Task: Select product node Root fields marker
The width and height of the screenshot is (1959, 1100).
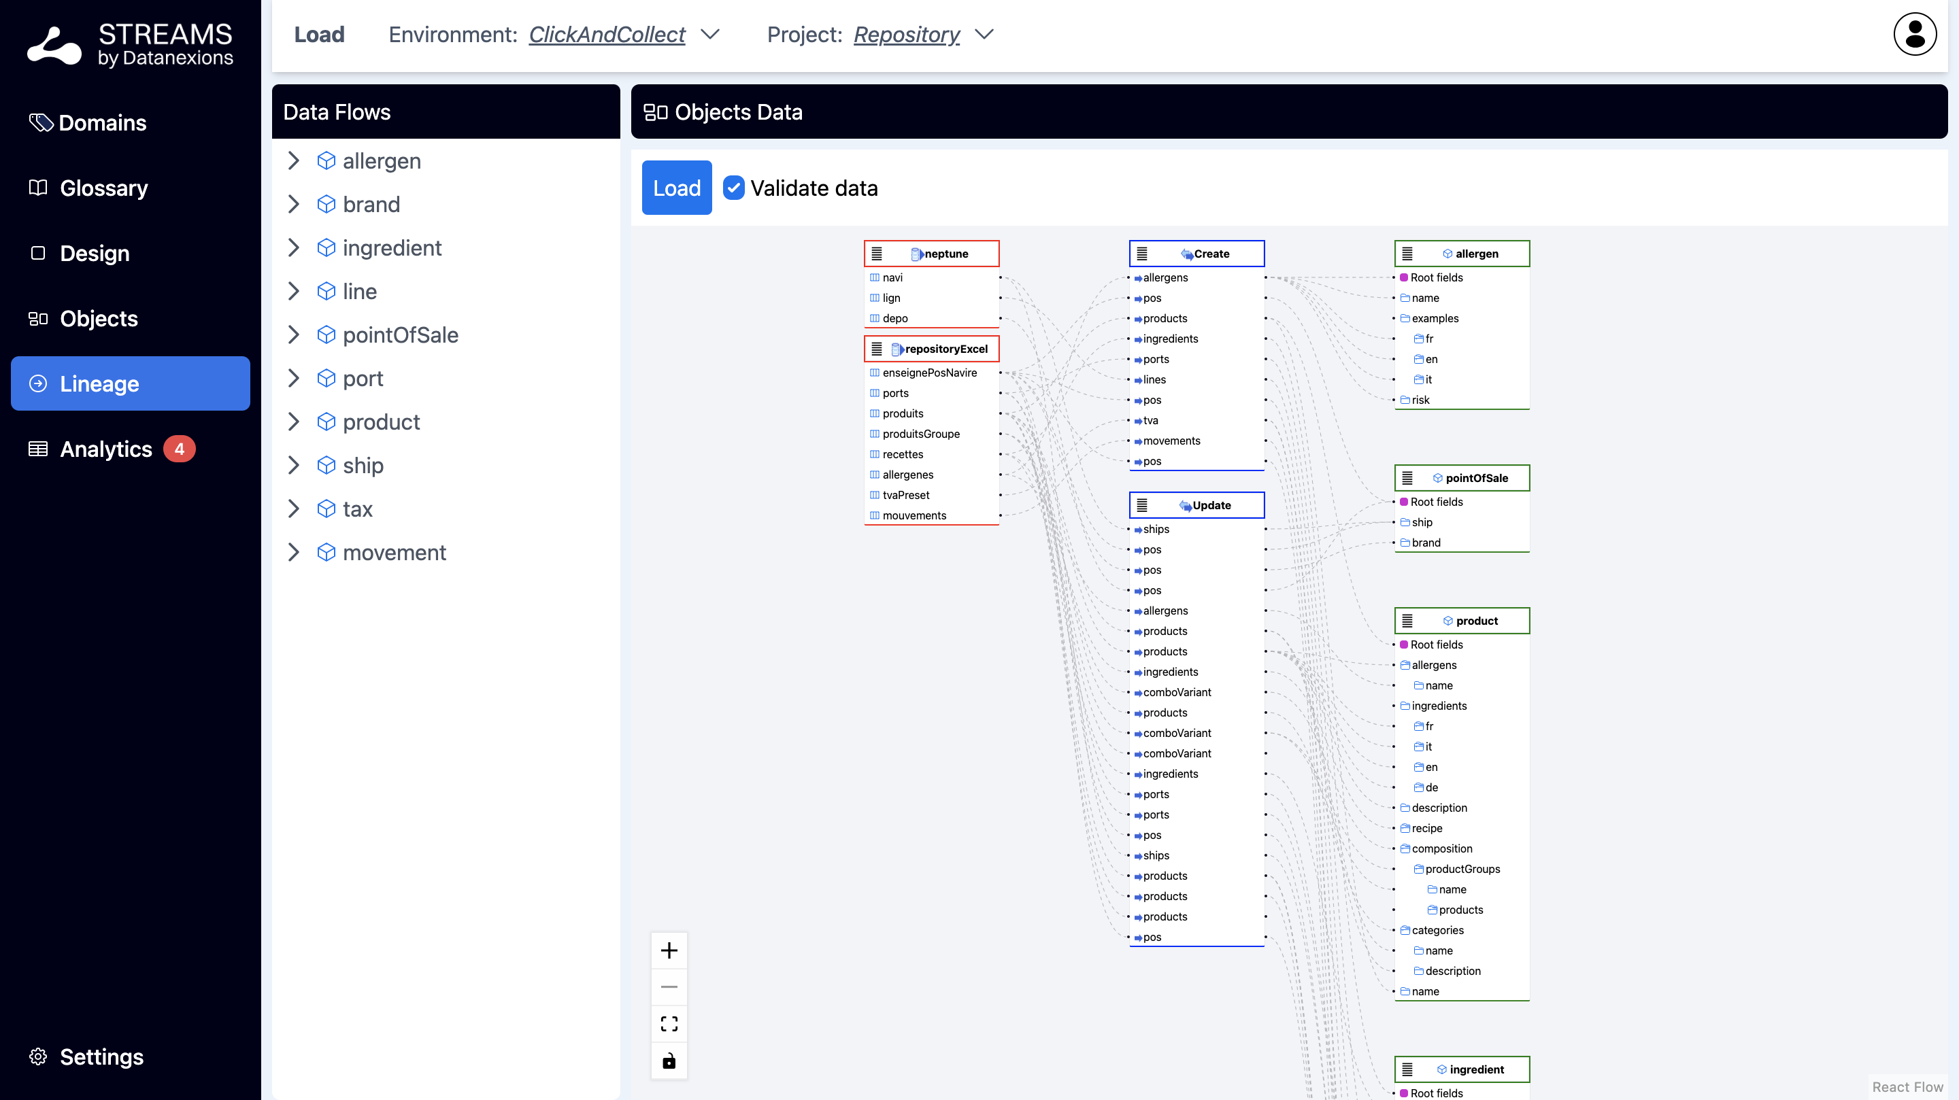Action: coord(1404,644)
